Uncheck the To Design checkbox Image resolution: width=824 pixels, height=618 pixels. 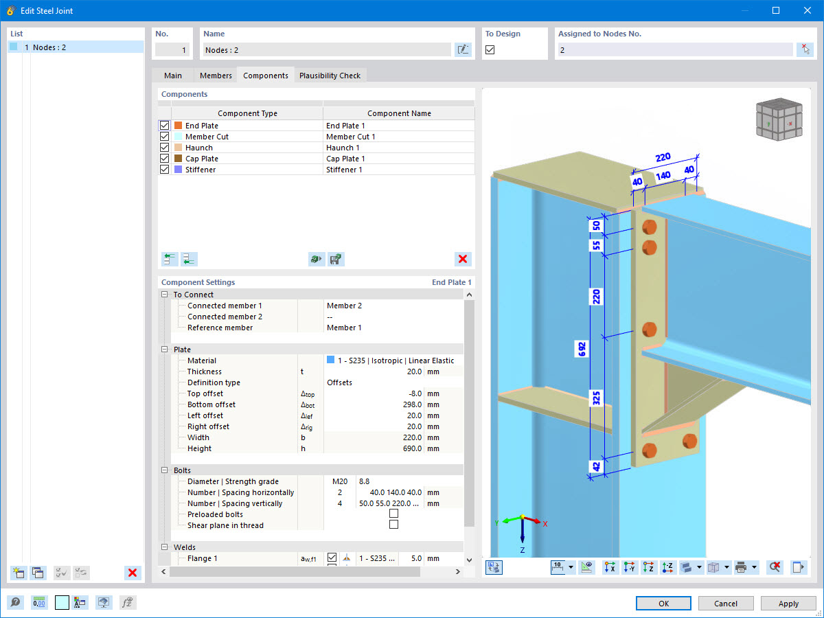[x=490, y=49]
